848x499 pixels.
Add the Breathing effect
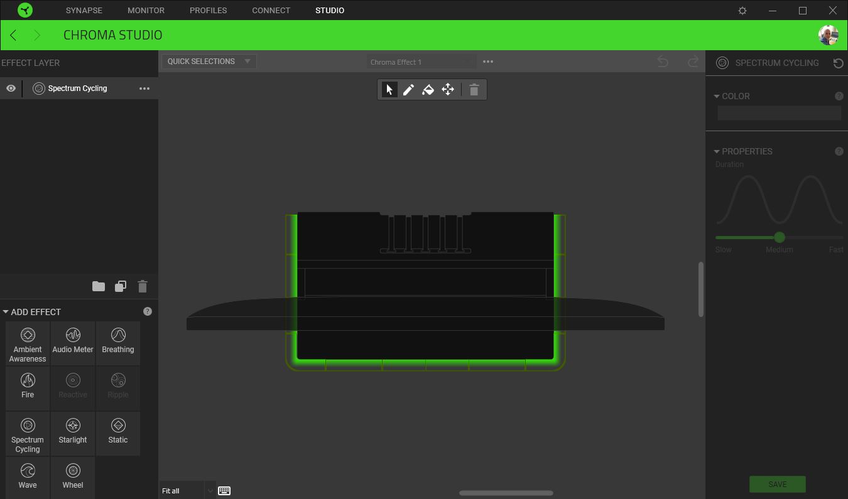pyautogui.click(x=118, y=343)
